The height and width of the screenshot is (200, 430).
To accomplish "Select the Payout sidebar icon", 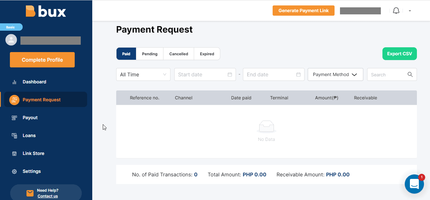I will (14, 118).
